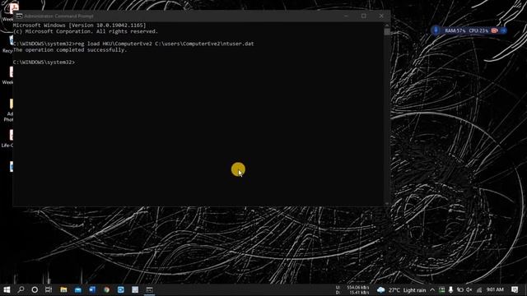Click the green tray icon

click(x=441, y=290)
